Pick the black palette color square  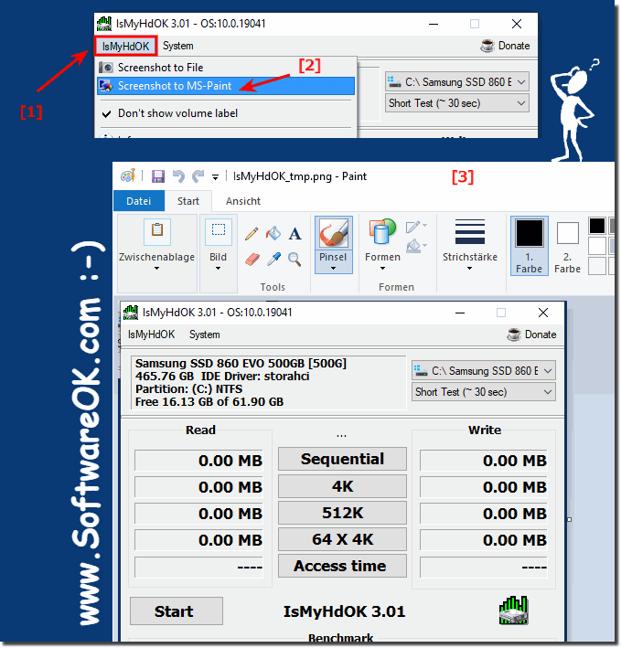click(597, 226)
